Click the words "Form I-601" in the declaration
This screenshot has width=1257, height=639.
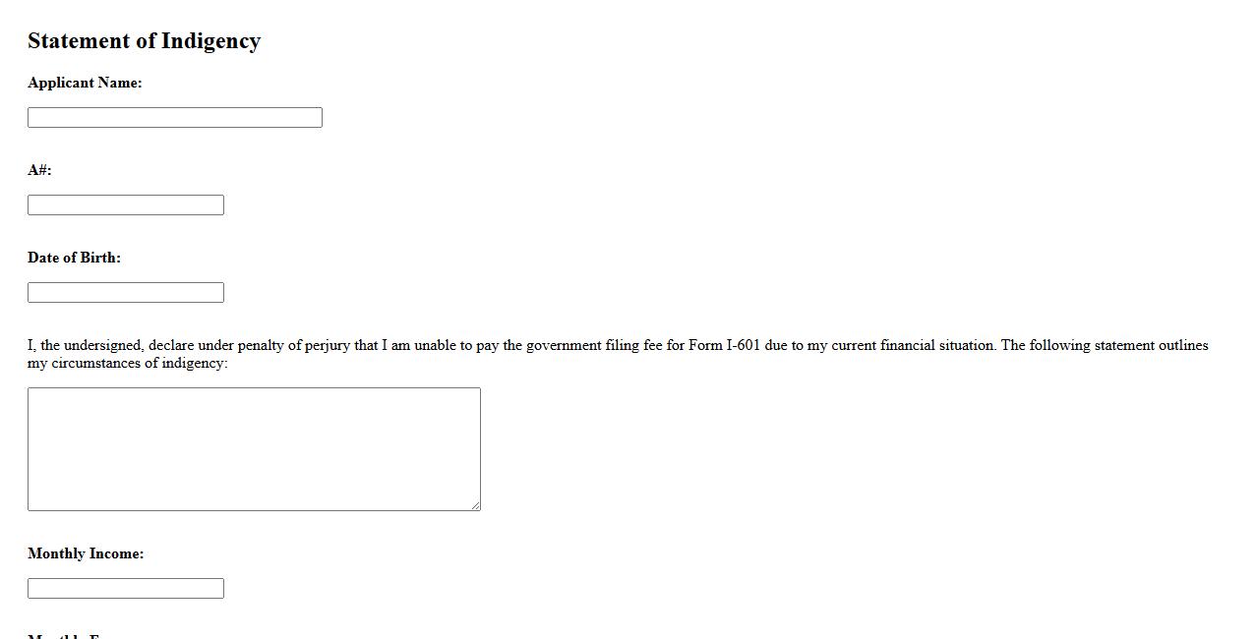pyautogui.click(x=724, y=346)
